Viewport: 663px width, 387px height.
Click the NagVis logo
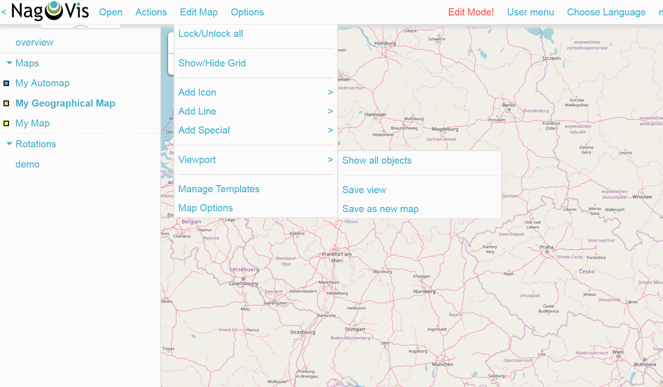(50, 11)
